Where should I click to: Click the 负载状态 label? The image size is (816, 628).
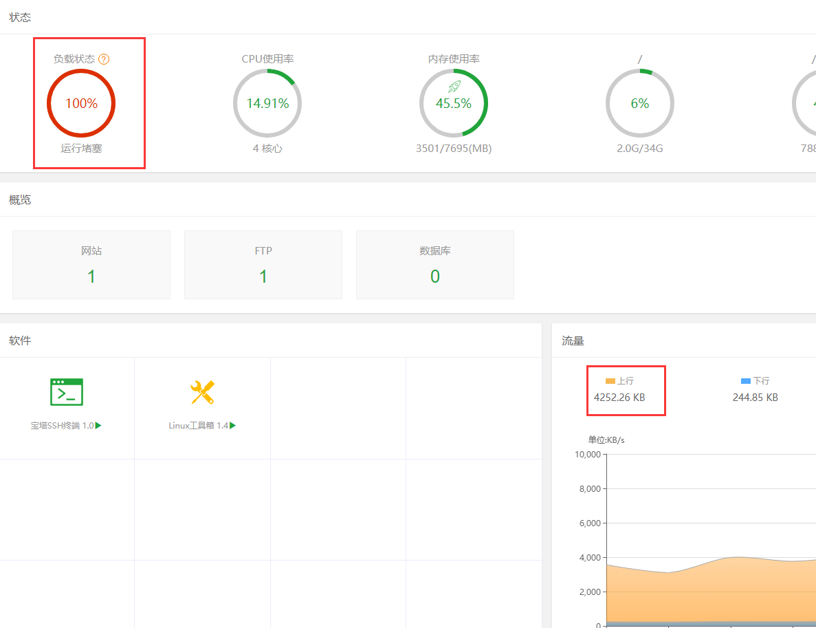(x=74, y=59)
